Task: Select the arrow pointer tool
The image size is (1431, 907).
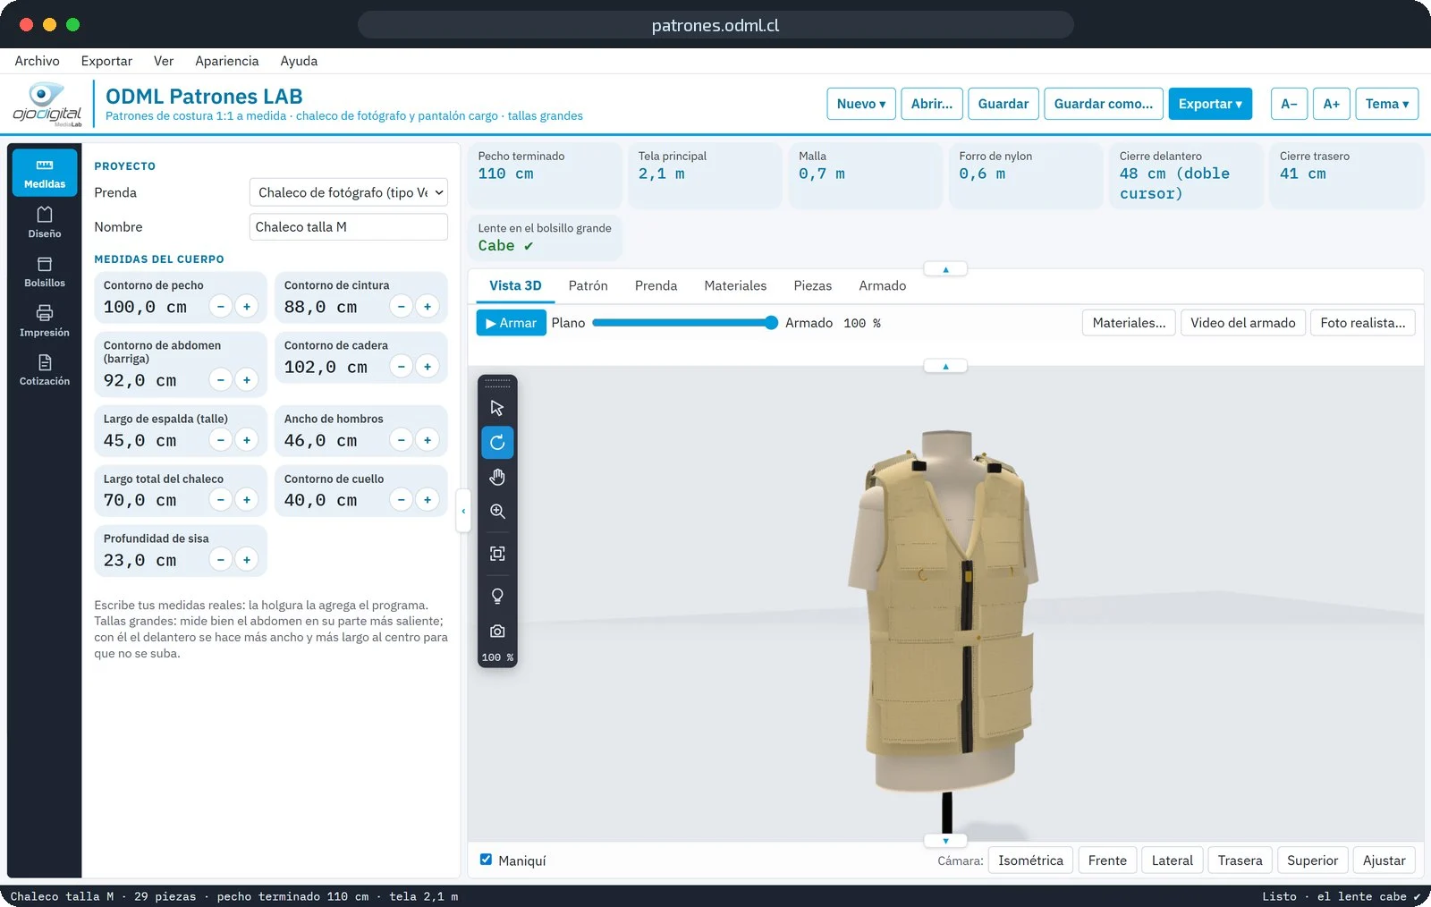Action: tap(497, 408)
